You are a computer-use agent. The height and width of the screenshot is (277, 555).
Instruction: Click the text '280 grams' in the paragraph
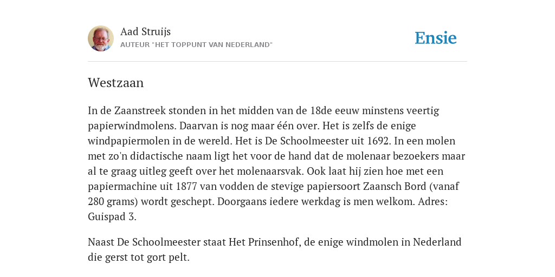(113, 202)
